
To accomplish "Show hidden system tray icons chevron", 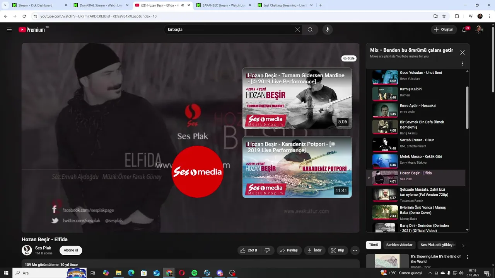I will (x=430, y=273).
